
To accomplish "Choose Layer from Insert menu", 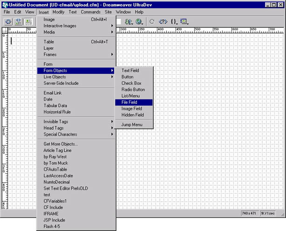I will (76, 48).
